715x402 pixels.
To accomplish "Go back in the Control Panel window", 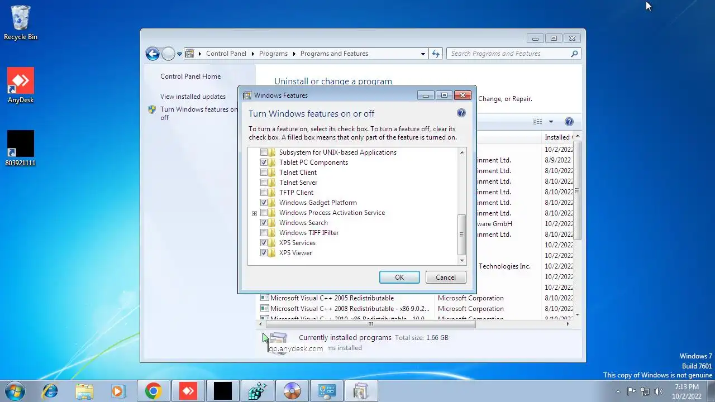I will coord(152,54).
